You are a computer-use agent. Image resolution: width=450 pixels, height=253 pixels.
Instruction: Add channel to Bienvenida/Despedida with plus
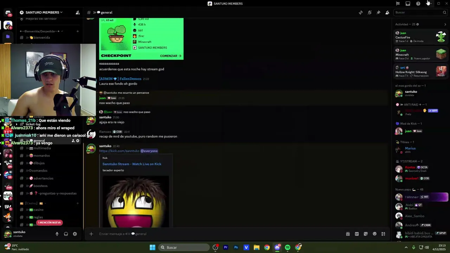pyautogui.click(x=78, y=31)
